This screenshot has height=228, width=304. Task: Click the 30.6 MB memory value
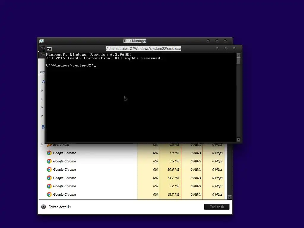(x=173, y=170)
